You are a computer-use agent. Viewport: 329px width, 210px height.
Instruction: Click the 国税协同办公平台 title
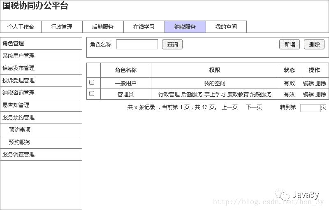(x=35, y=6)
